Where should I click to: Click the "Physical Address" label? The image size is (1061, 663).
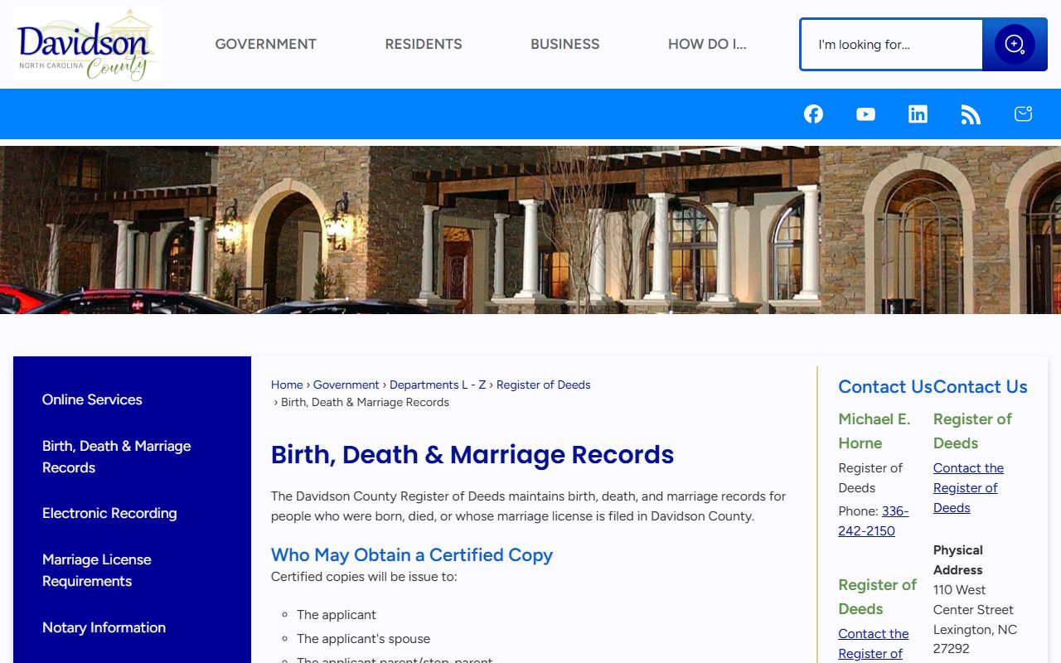pyautogui.click(x=958, y=559)
